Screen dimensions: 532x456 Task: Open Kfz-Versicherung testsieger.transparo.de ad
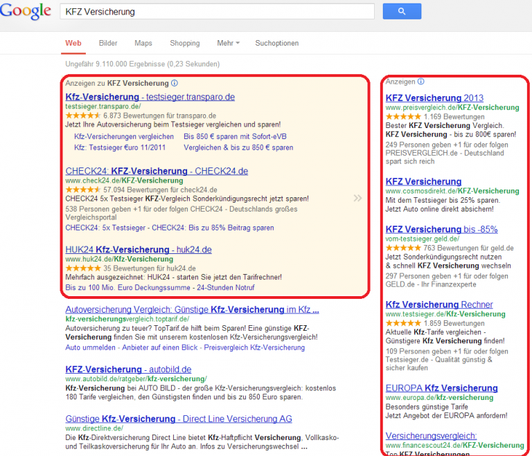[150, 97]
